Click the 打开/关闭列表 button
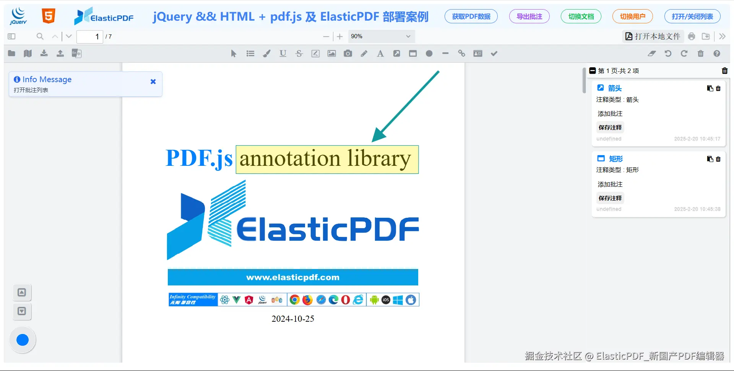Screen dimensions: 734x371 pyautogui.click(x=692, y=16)
